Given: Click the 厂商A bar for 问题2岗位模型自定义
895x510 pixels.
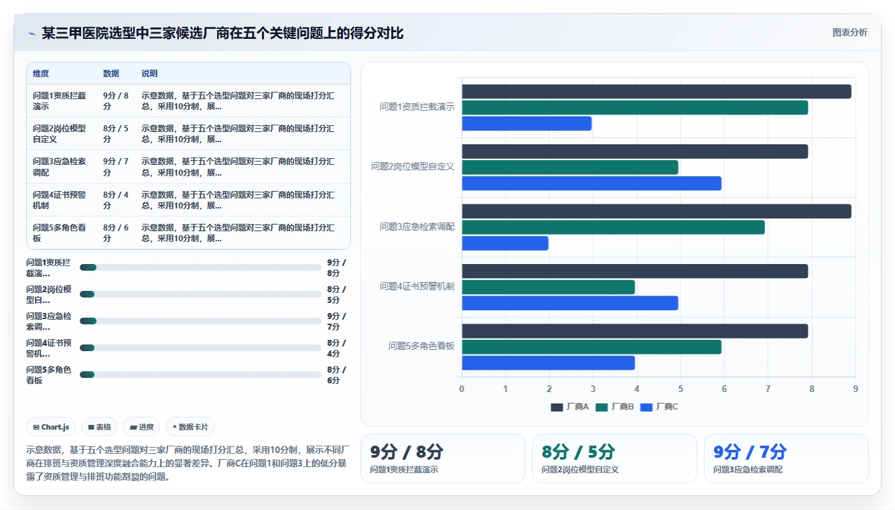Looking at the screenshot, I should (x=635, y=151).
